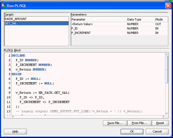Screen dimensions: 173x138
Task: Click the From File... button
Action: tap(140, 123)
